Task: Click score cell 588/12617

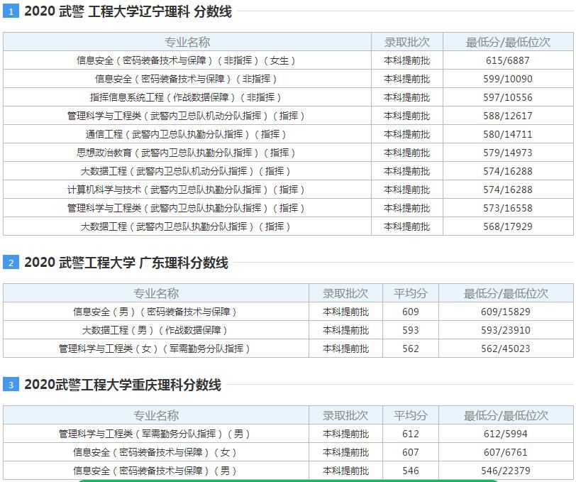Action: [508, 116]
